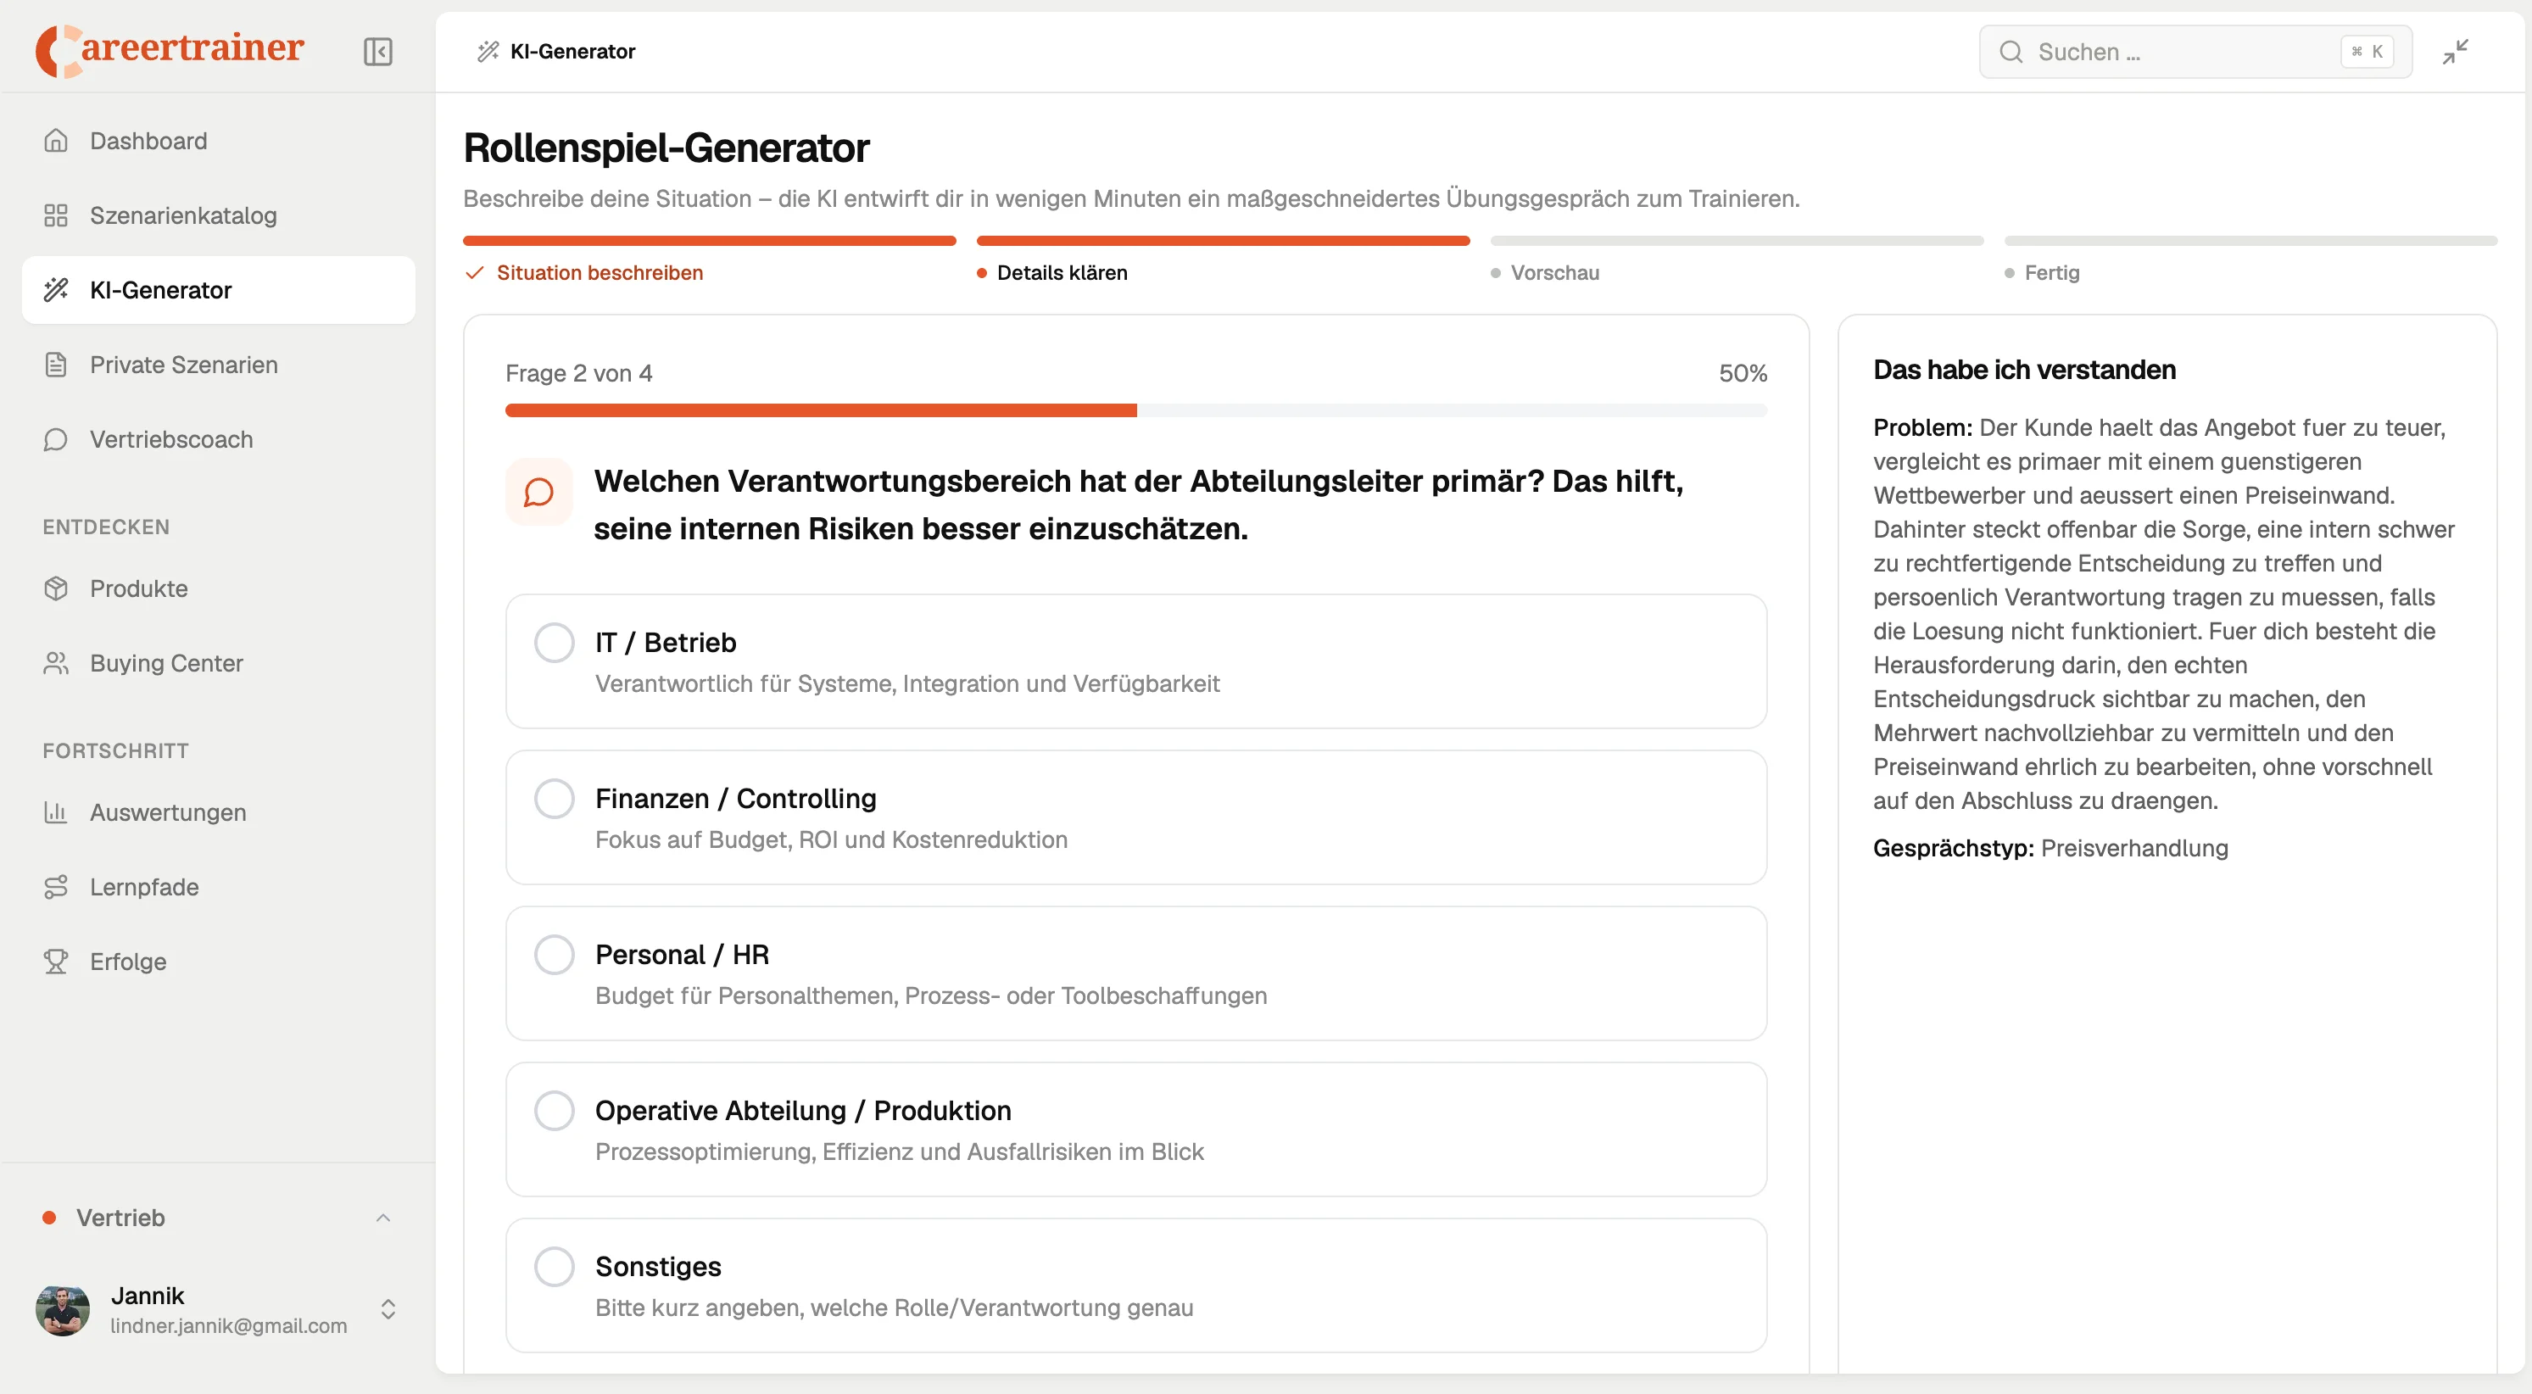Open Auswertungen via the bar chart icon
Viewport: 2532px width, 1394px height.
56,812
